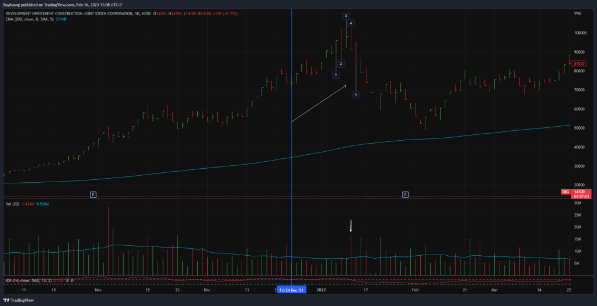Select the marker labeled 1 on the chart
Image resolution: width=597 pixels, height=306 pixels.
point(336,75)
